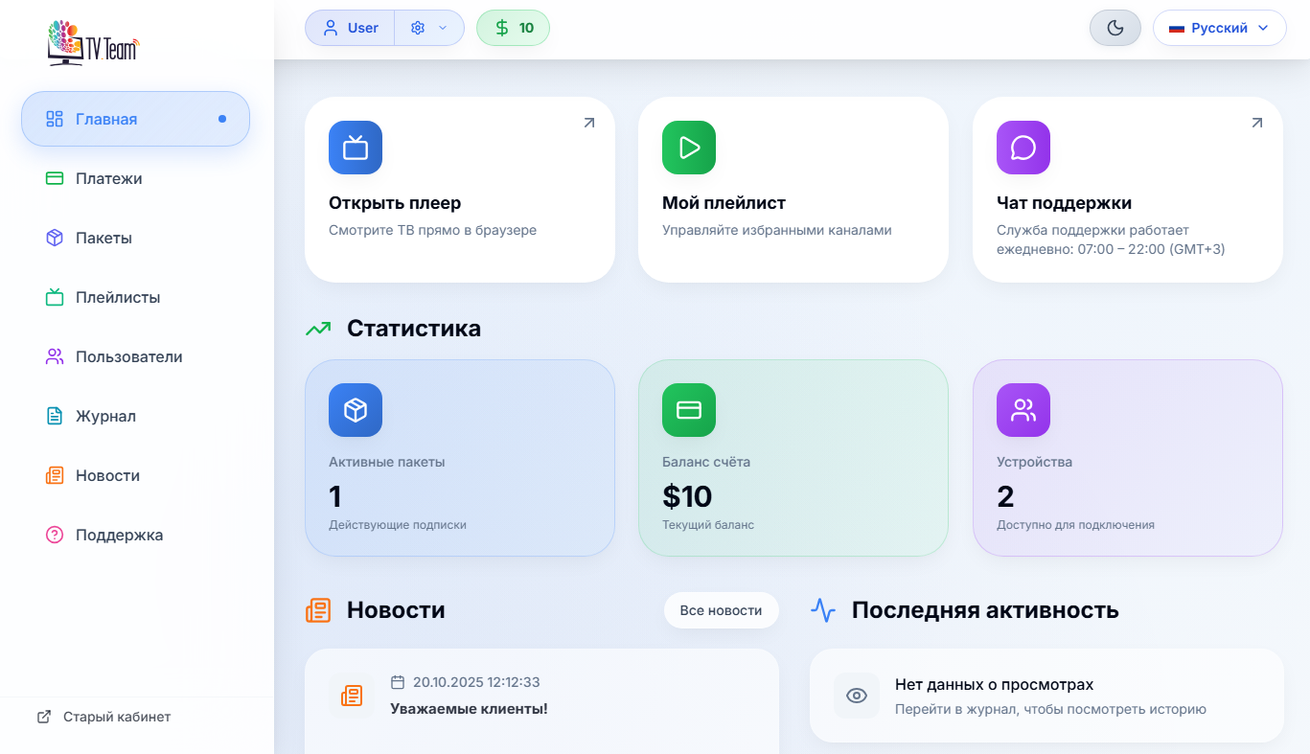Viewport: 1310px width, 754px height.
Task: Click the blue package icon in Активные пакеты
Action: point(356,410)
